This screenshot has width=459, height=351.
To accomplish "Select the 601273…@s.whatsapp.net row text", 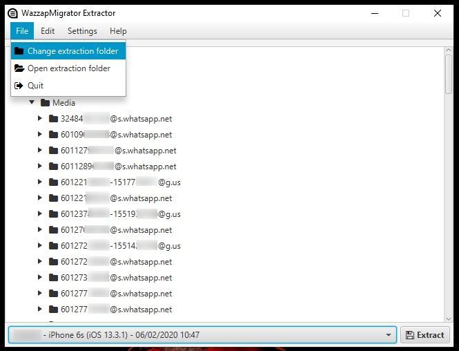I will click(116, 278).
